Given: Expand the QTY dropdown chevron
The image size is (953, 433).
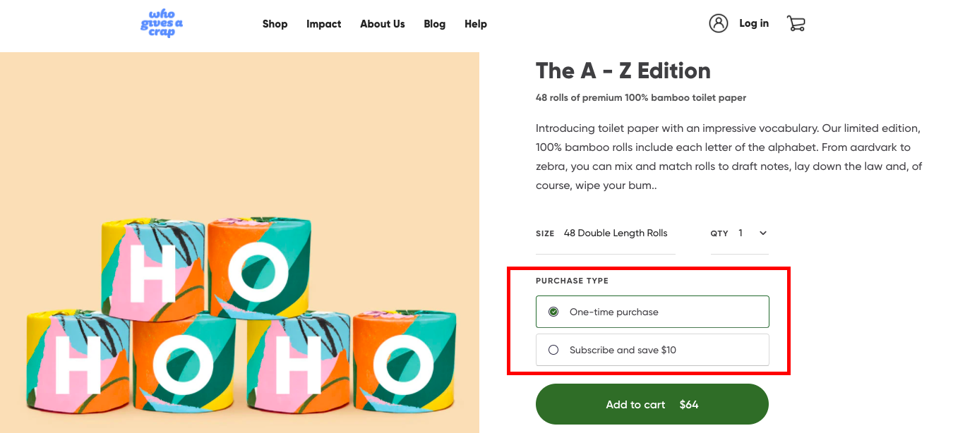Looking at the screenshot, I should coord(762,233).
